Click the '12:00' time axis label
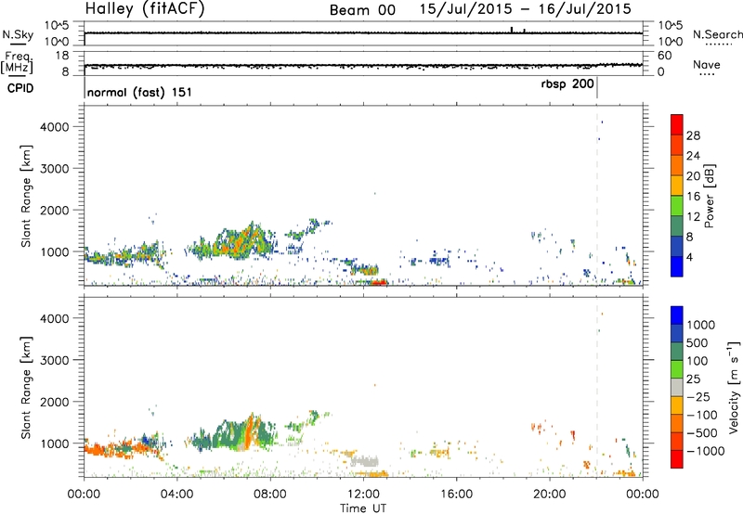This screenshot has width=743, height=514. pyautogui.click(x=363, y=495)
